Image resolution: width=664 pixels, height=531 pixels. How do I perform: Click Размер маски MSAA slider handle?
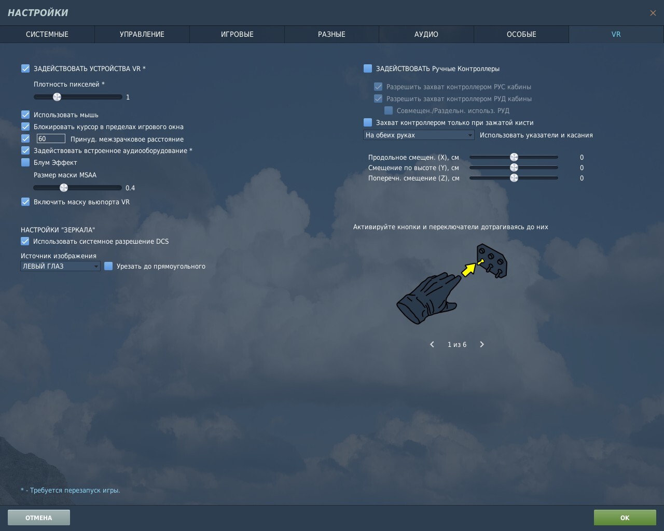[x=64, y=188]
